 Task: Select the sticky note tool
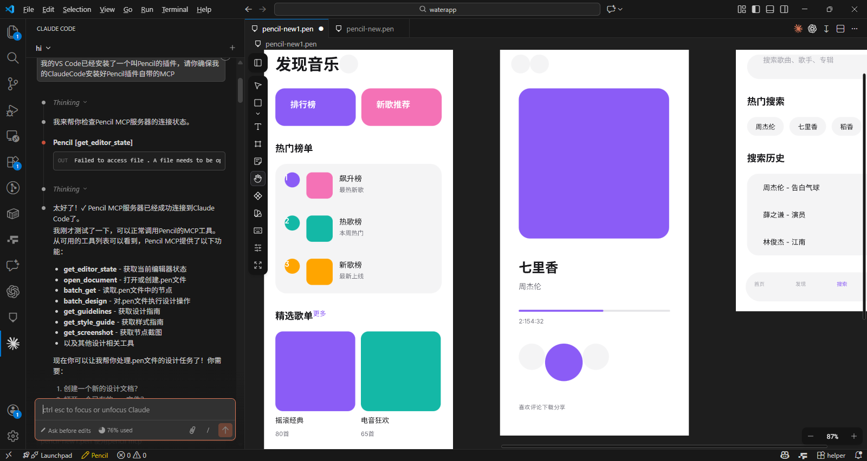[x=258, y=161]
